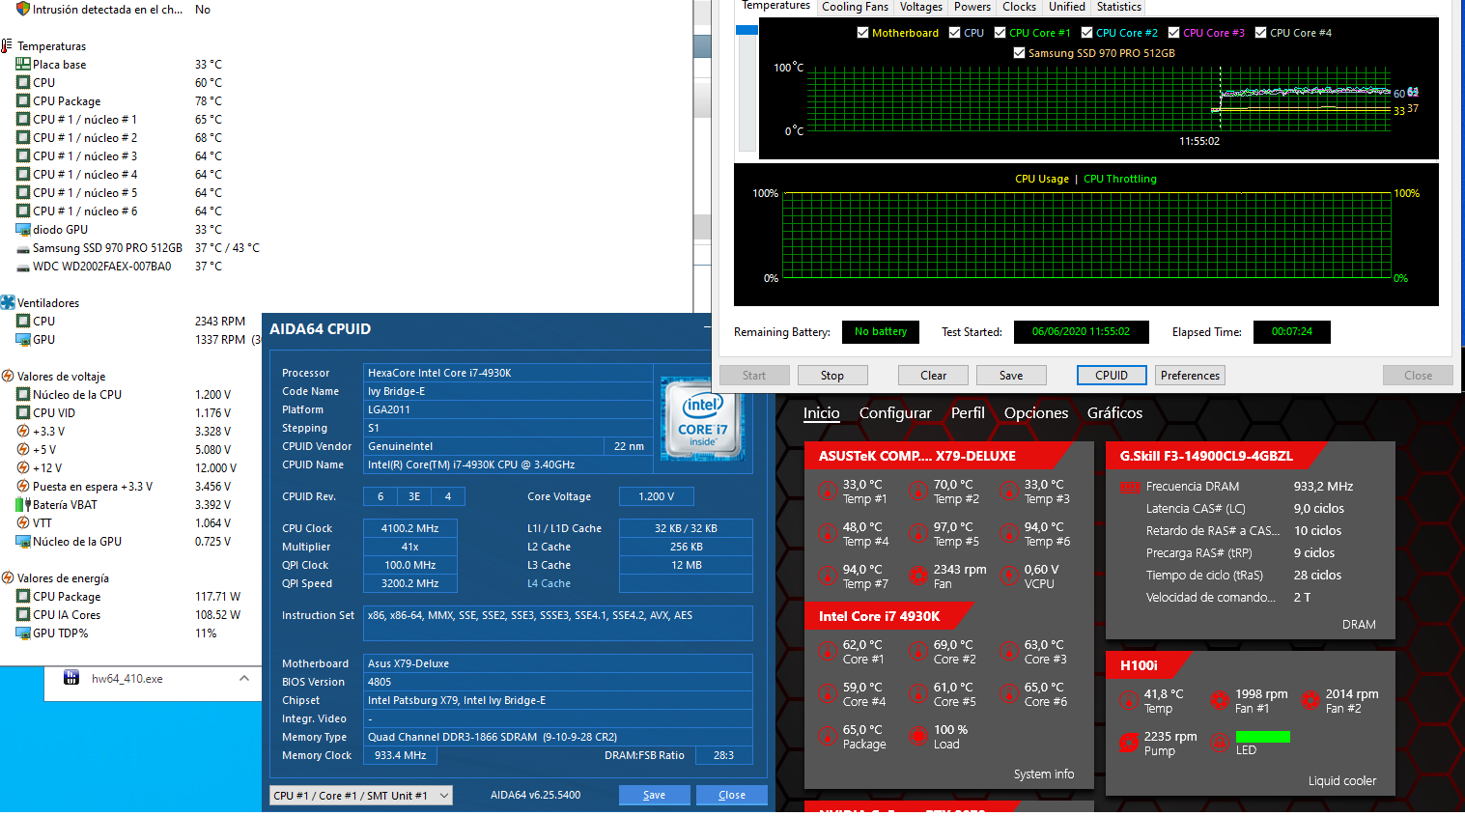This screenshot has width=1465, height=816.
Task: Click the Valores de energía icon
Action: [8, 577]
